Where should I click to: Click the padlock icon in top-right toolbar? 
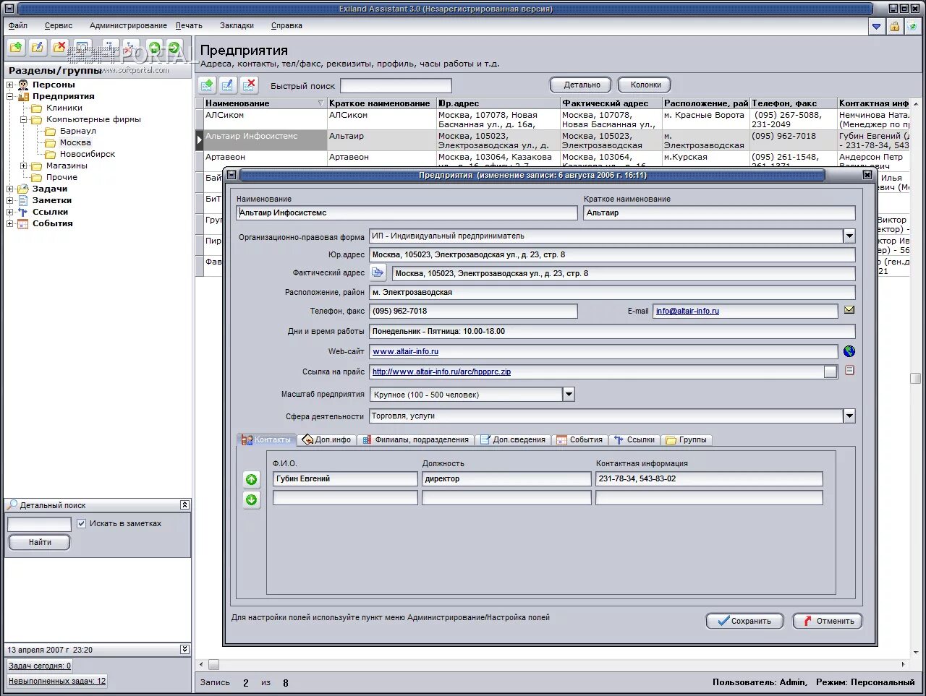pos(895,26)
